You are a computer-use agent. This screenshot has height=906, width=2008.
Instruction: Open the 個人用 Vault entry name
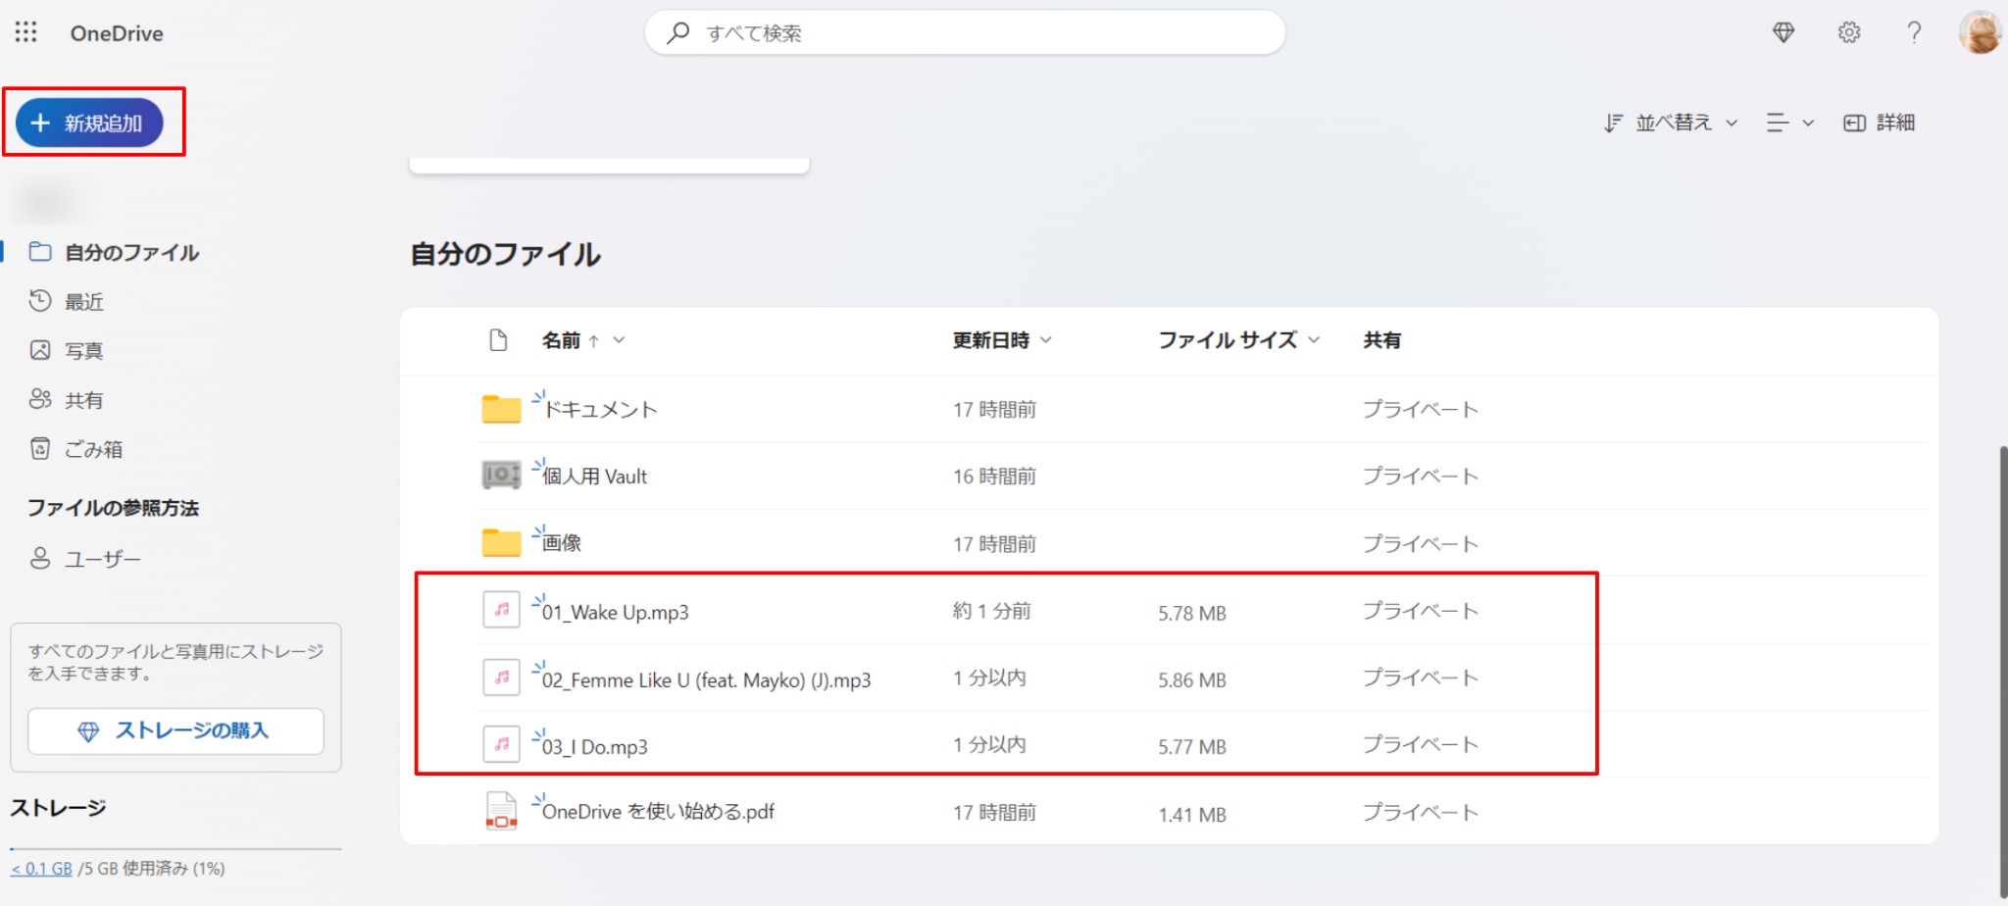coord(595,476)
